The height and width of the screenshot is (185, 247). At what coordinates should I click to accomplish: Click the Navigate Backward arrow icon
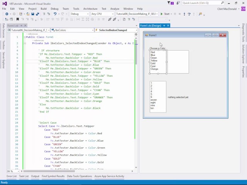coord(7,14)
